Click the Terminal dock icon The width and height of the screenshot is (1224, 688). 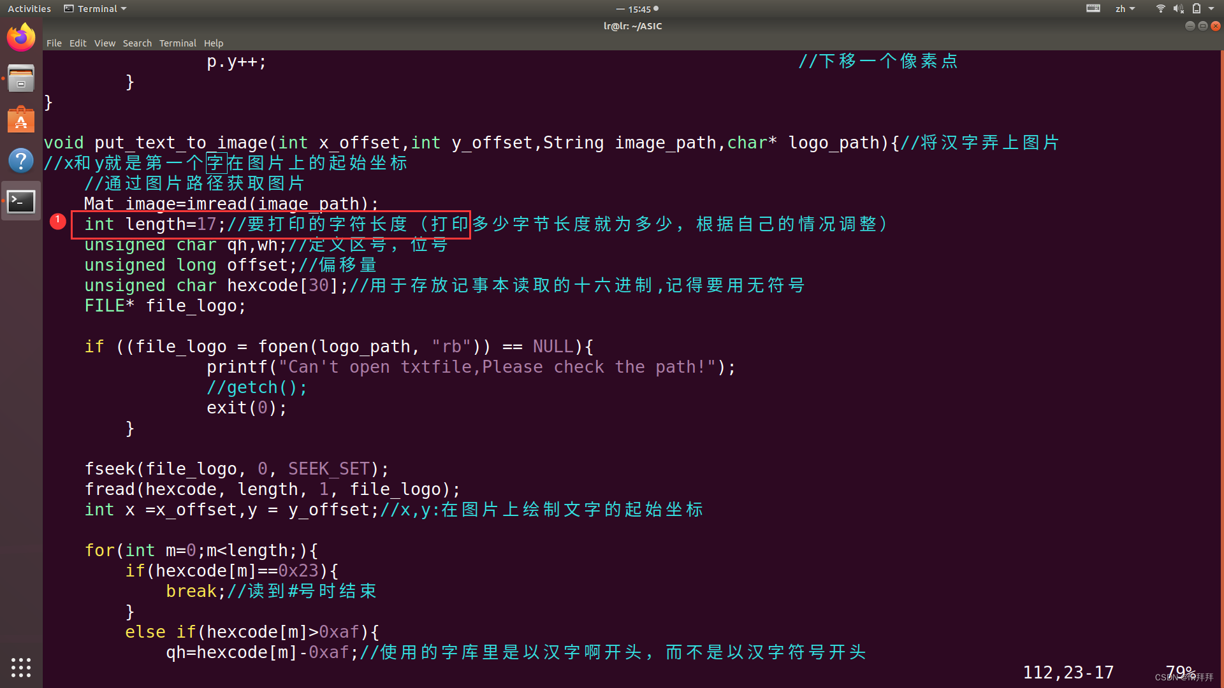(x=21, y=202)
